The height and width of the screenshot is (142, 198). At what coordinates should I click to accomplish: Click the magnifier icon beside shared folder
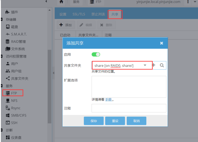pyautogui.click(x=162, y=65)
